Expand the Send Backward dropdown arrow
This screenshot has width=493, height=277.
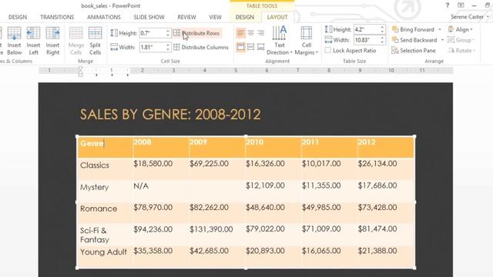[x=442, y=40]
